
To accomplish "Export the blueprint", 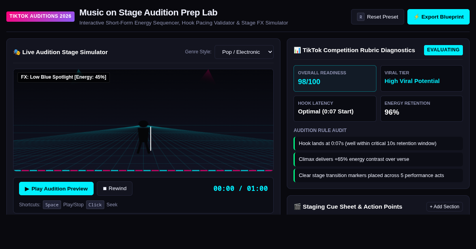I will [x=438, y=17].
